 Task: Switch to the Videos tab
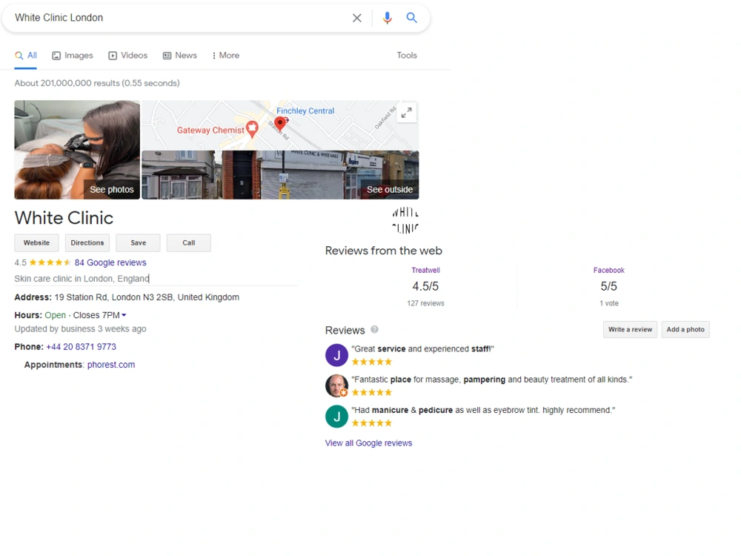tap(127, 56)
